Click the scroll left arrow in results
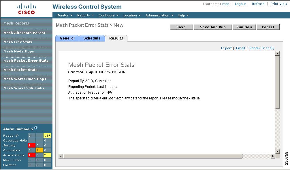Screen dimensions: 290x170 coord(61,156)
